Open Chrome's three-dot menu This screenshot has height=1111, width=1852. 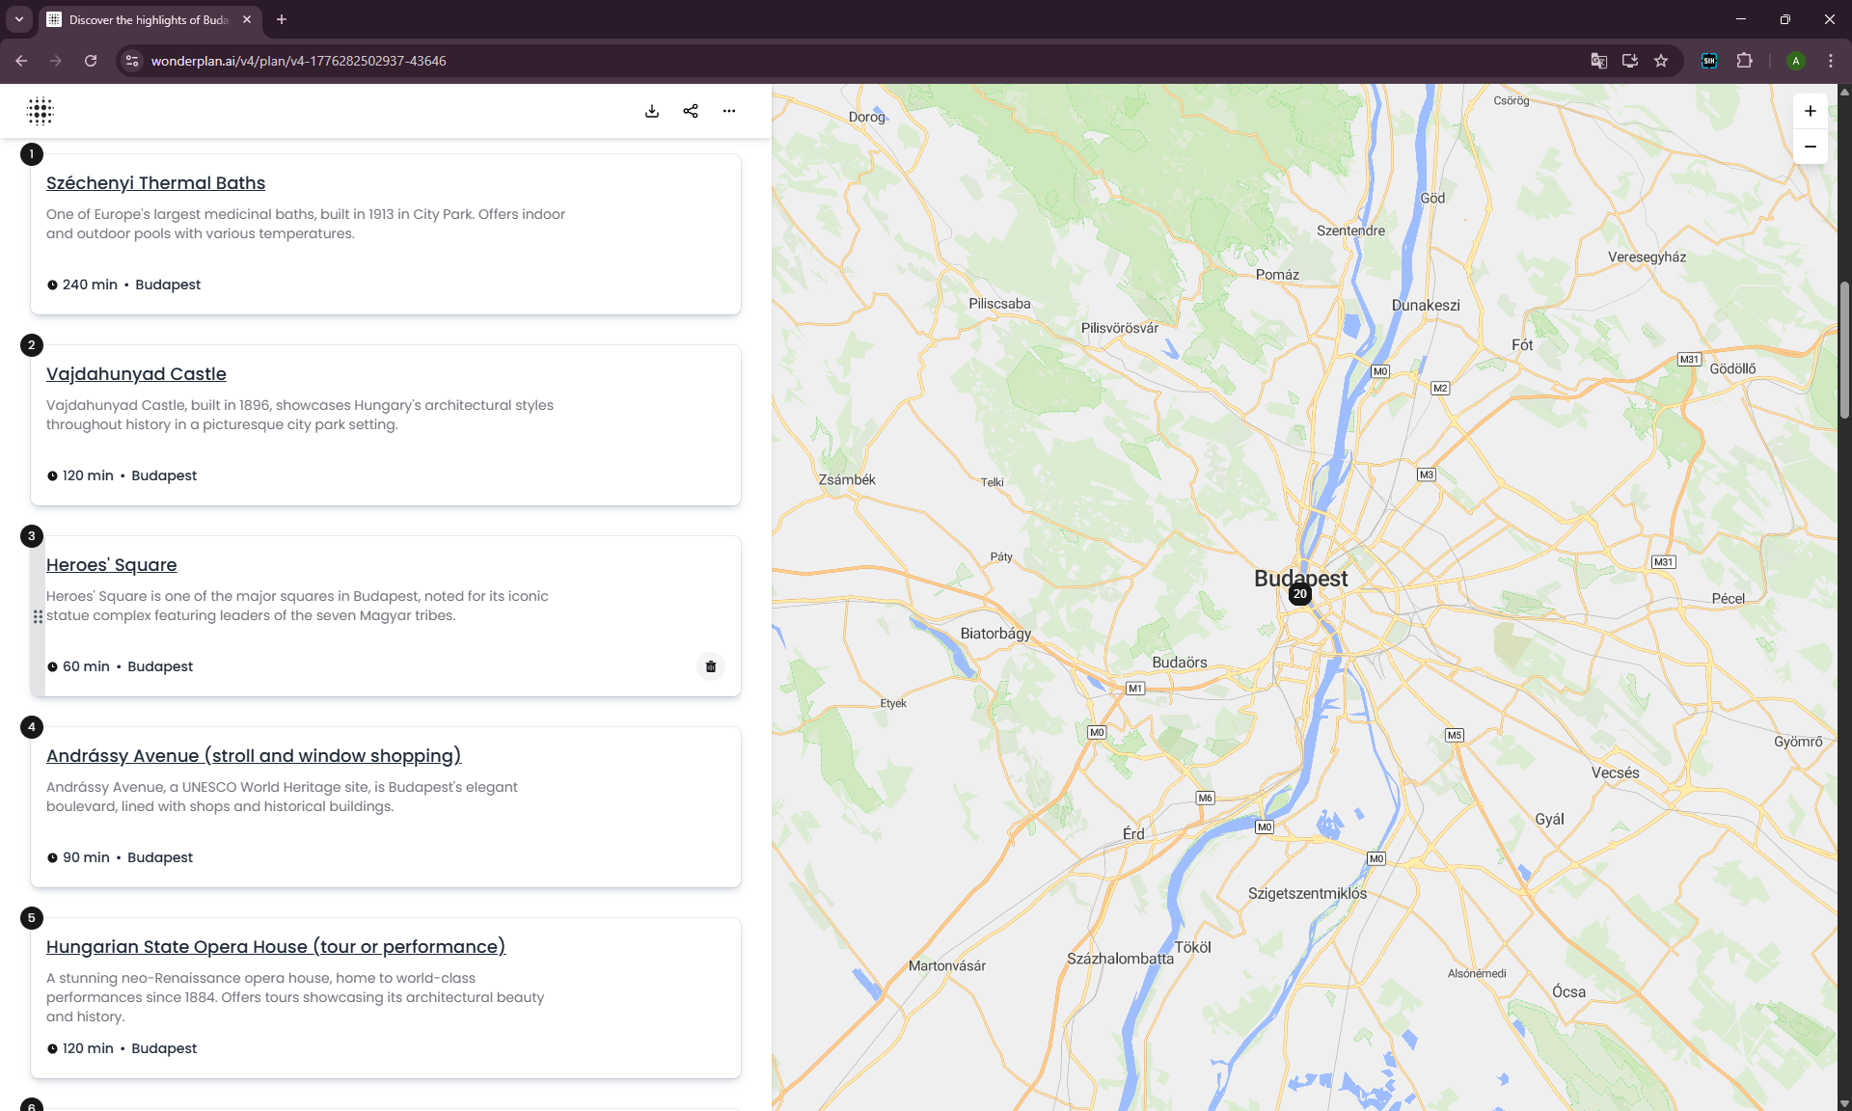1831,61
